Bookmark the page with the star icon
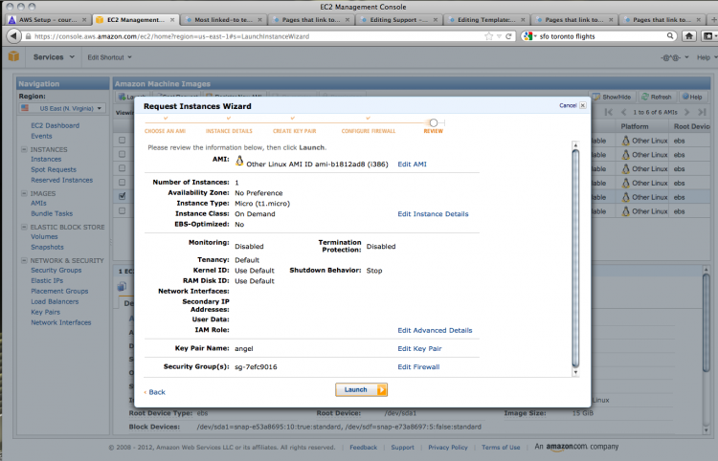 click(x=488, y=36)
